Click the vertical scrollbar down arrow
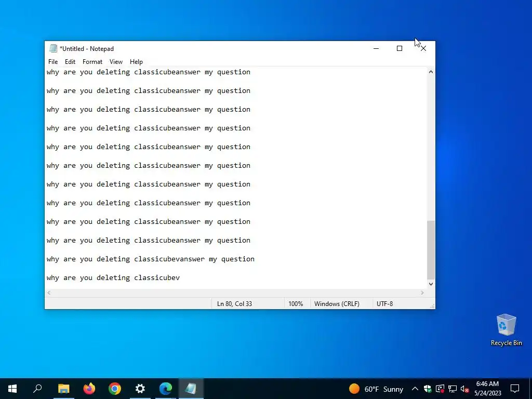Viewport: 532px width, 399px height. (x=431, y=284)
